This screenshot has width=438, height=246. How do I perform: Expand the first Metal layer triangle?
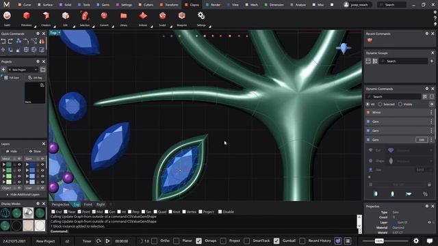tap(4, 165)
